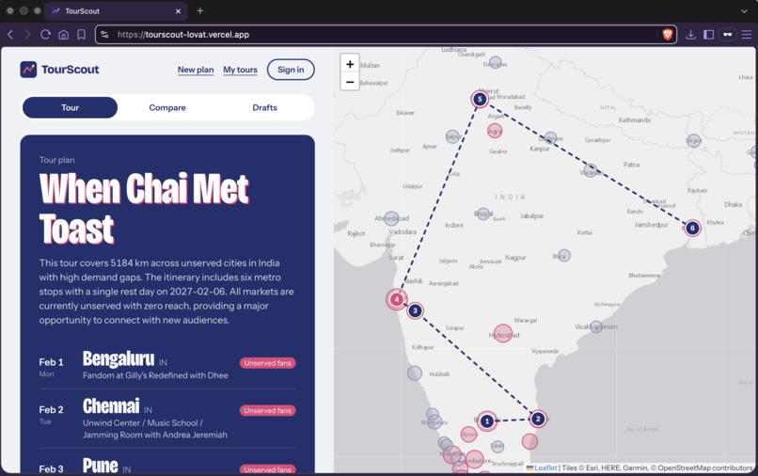
Task: Click the address bar URL field
Action: (x=386, y=35)
